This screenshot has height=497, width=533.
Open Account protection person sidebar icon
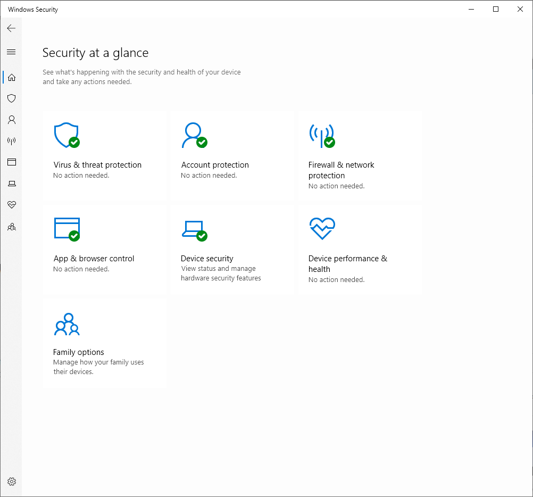(12, 120)
